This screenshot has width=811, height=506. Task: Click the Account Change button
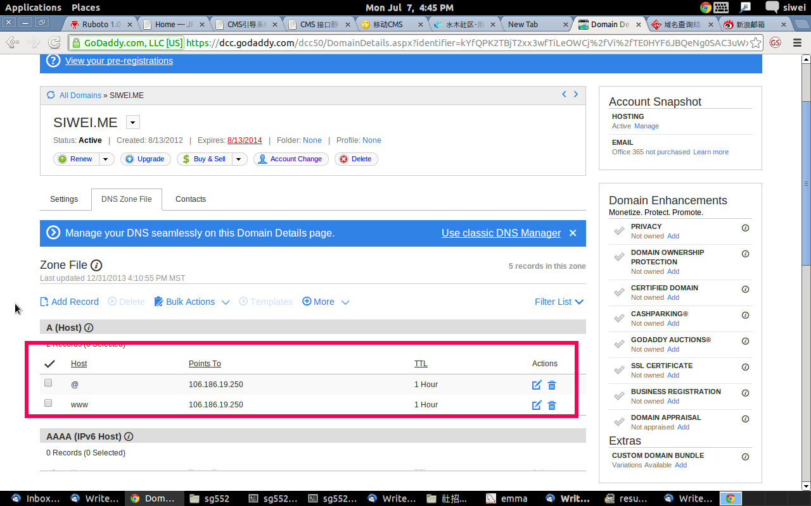pyautogui.click(x=291, y=159)
